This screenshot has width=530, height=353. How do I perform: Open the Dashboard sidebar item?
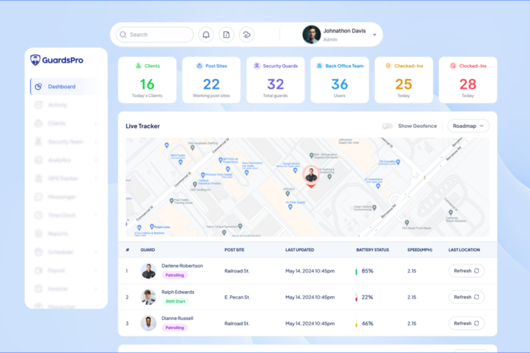tap(62, 87)
